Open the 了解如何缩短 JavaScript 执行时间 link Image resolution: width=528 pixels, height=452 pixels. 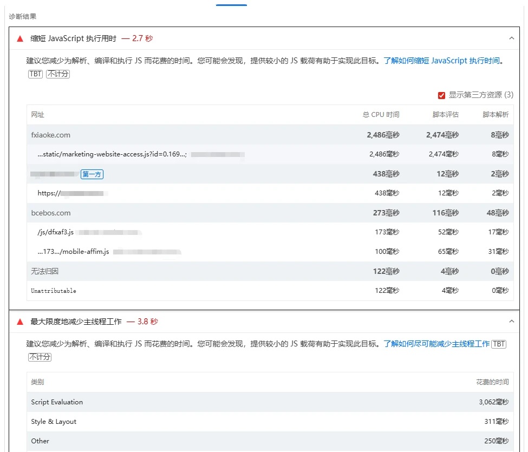(x=441, y=61)
